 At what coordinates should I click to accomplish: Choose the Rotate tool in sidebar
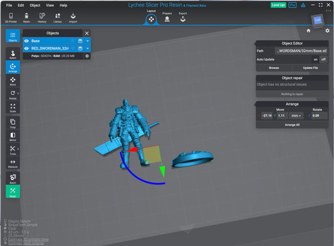13,95
